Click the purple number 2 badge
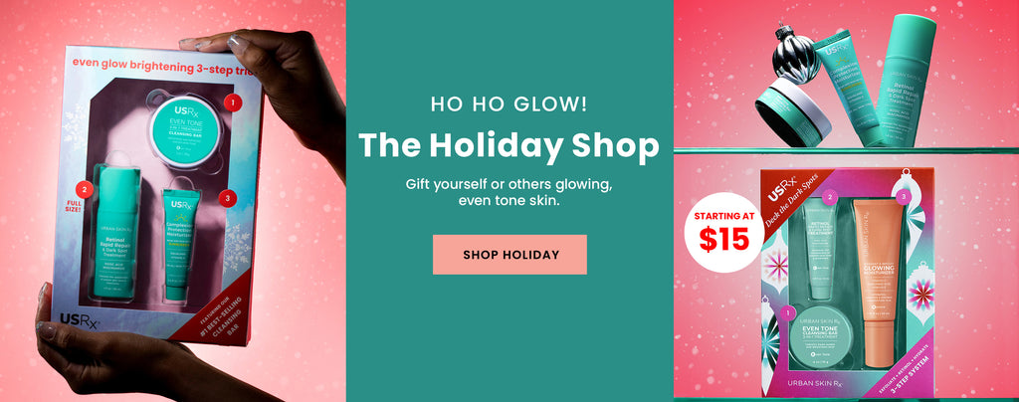The height and width of the screenshot is (402, 1019). click(x=829, y=197)
